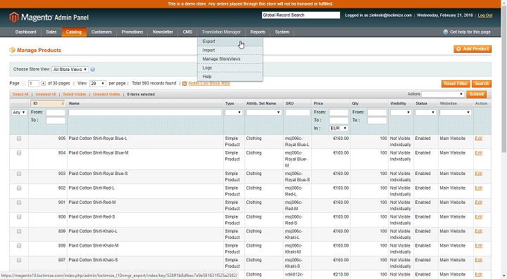Click the help lifebuoy icon in nav bar
The width and height of the screenshot is (507, 279).
(x=446, y=32)
